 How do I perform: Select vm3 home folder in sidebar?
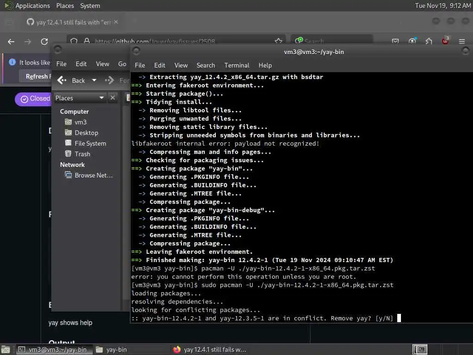76,122
